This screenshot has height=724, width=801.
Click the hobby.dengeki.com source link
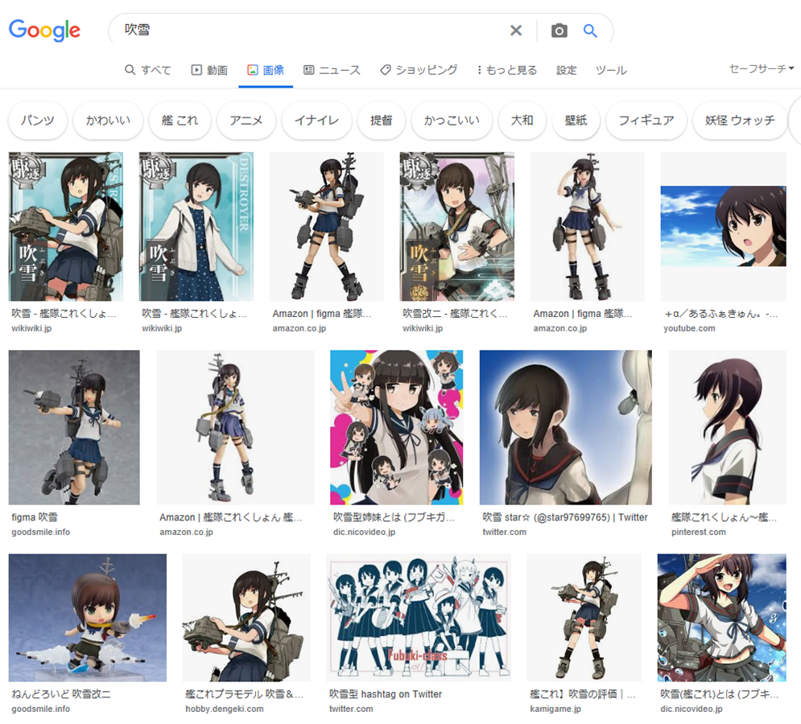pos(225,709)
